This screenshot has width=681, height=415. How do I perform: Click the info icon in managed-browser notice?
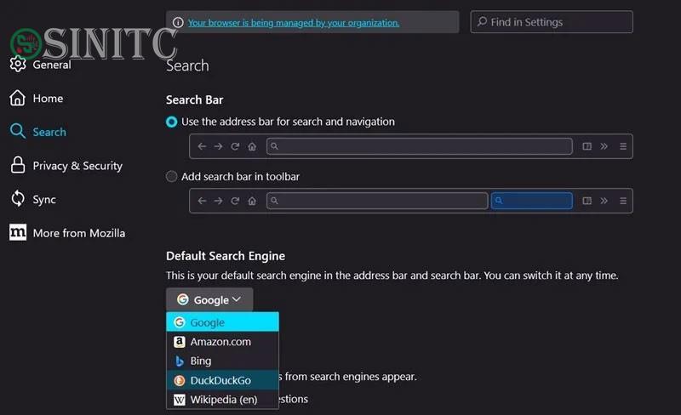pyautogui.click(x=178, y=22)
